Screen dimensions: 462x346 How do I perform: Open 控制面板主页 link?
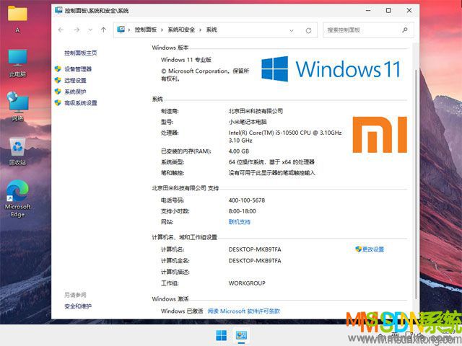(x=81, y=53)
